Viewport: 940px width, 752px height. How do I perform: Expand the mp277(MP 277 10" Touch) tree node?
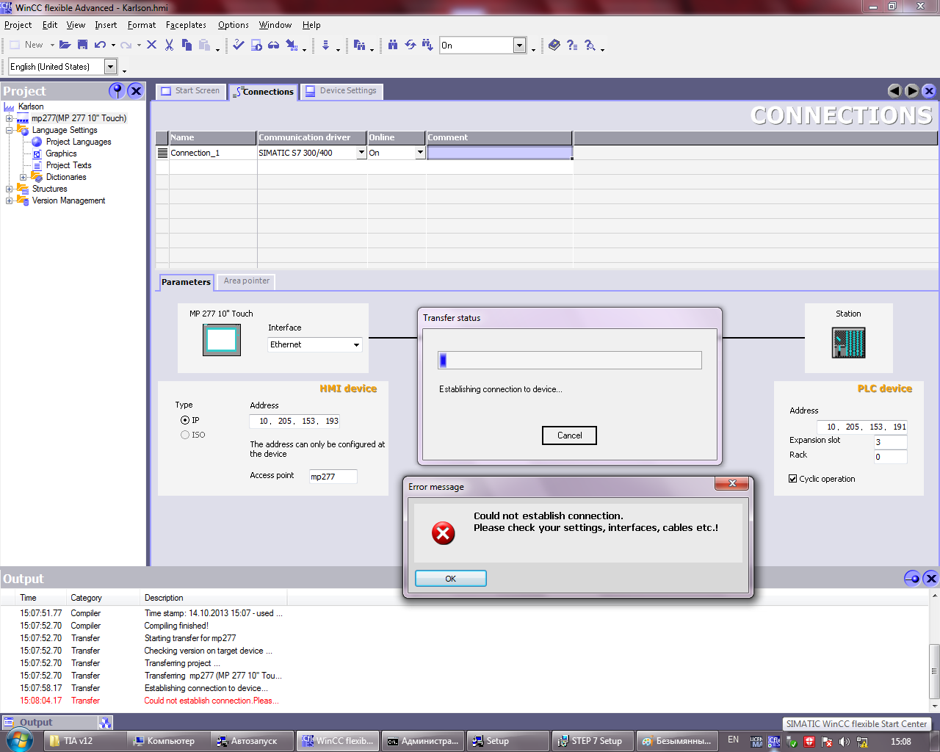click(x=9, y=118)
